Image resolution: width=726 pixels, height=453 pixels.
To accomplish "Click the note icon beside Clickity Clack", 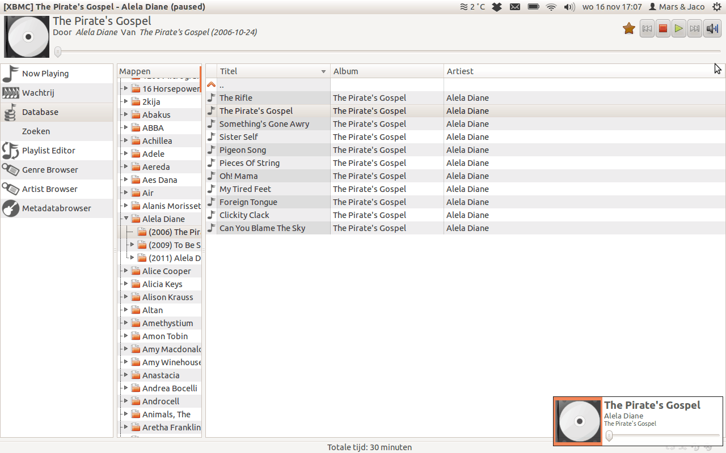I will pyautogui.click(x=211, y=215).
